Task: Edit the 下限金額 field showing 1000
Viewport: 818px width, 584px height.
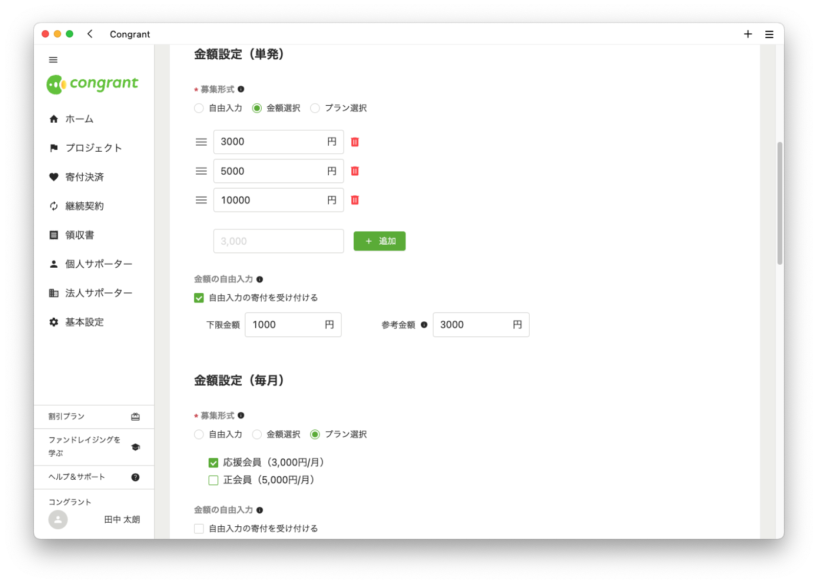Action: click(293, 325)
